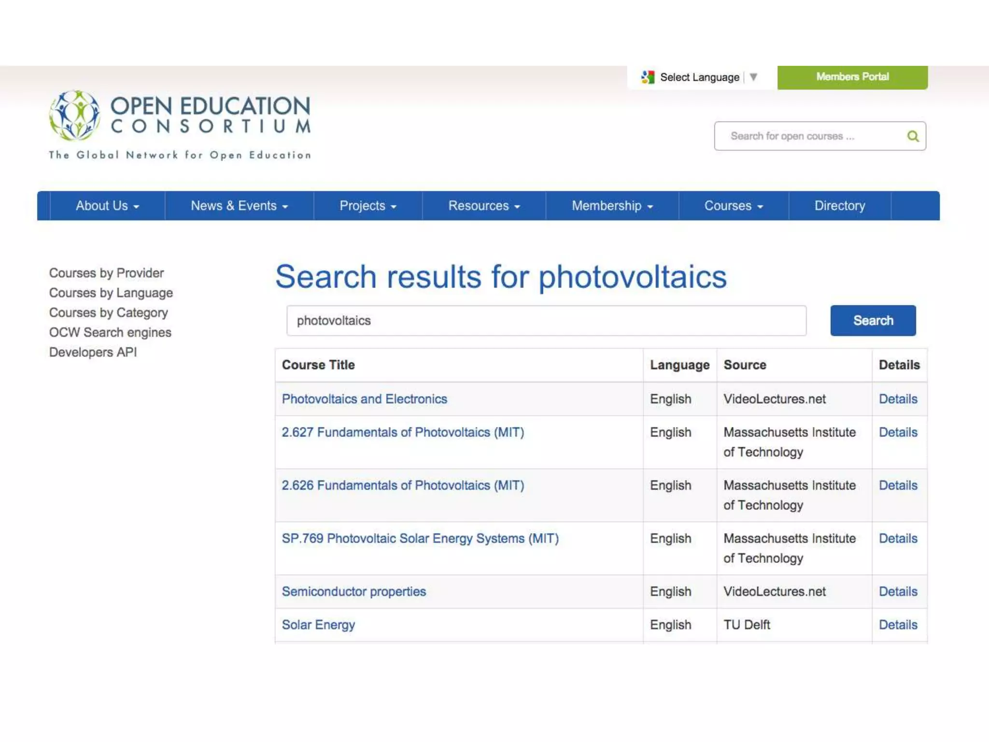The width and height of the screenshot is (989, 742).
Task: Open the Resources navigation menu
Action: tap(484, 206)
